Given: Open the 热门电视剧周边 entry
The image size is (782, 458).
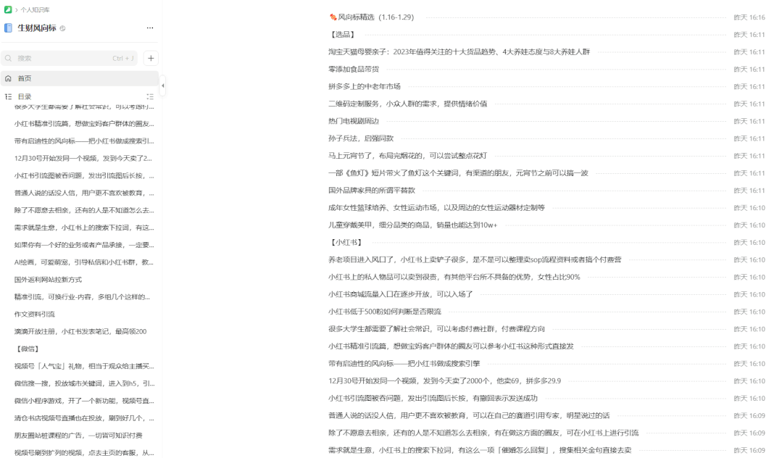Looking at the screenshot, I should click(354, 121).
